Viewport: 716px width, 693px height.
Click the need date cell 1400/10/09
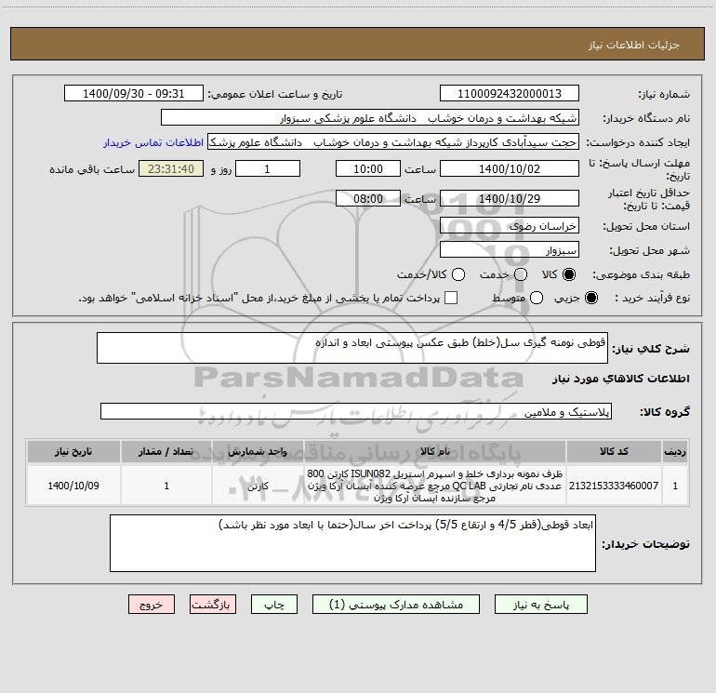pos(73,486)
